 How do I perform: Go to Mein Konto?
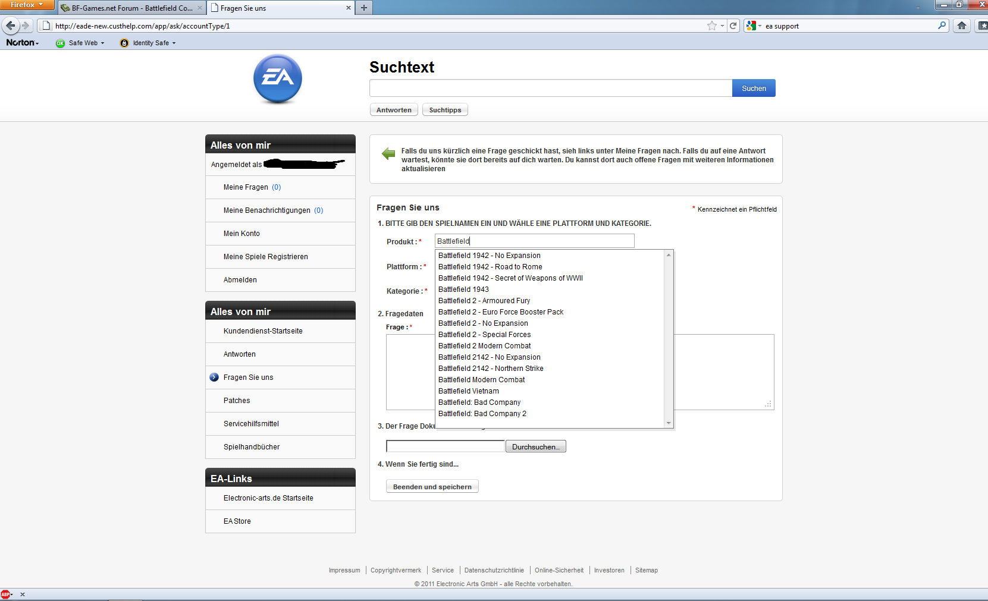point(280,234)
